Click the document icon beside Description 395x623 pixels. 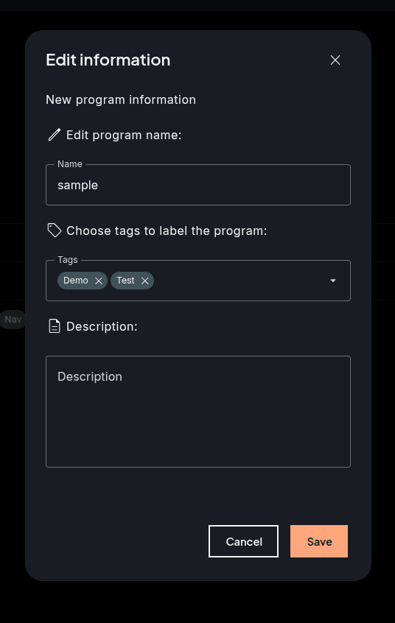(x=55, y=326)
